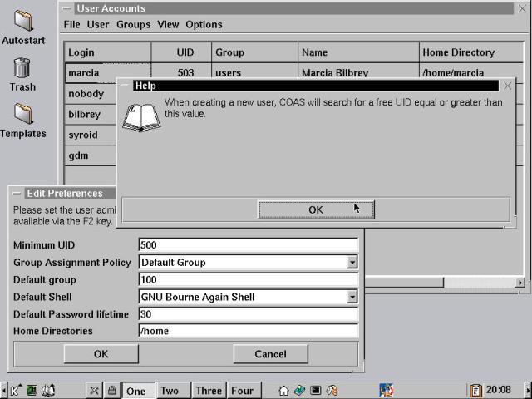532x399 pixels.
Task: Open the Trash icon on desktop
Action: [22, 69]
